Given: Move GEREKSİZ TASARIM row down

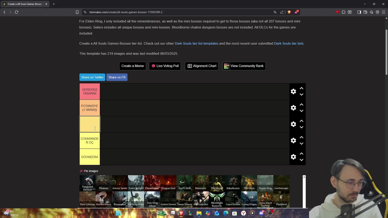Looking at the screenshot, I should pos(301,94).
